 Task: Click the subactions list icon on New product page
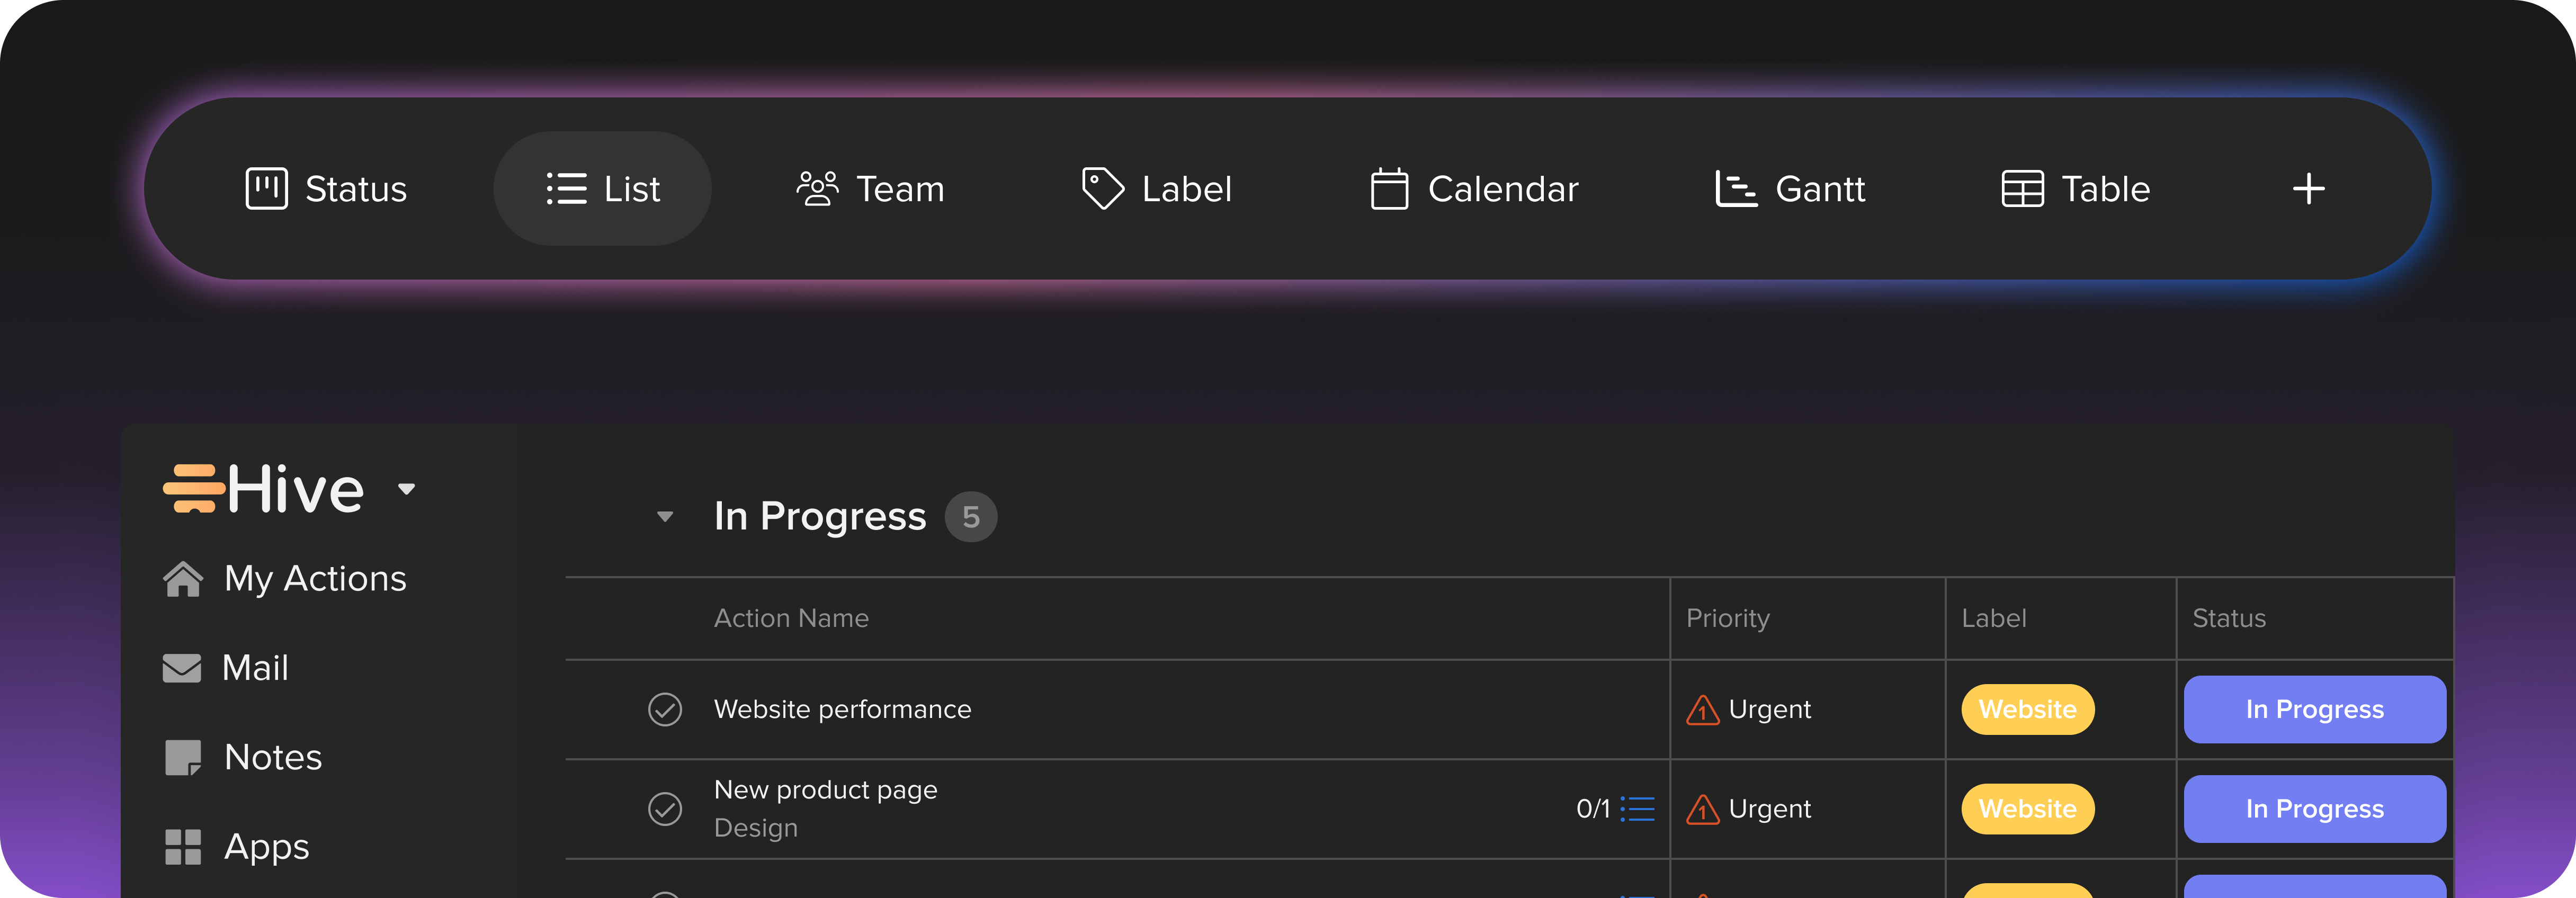point(1638,809)
